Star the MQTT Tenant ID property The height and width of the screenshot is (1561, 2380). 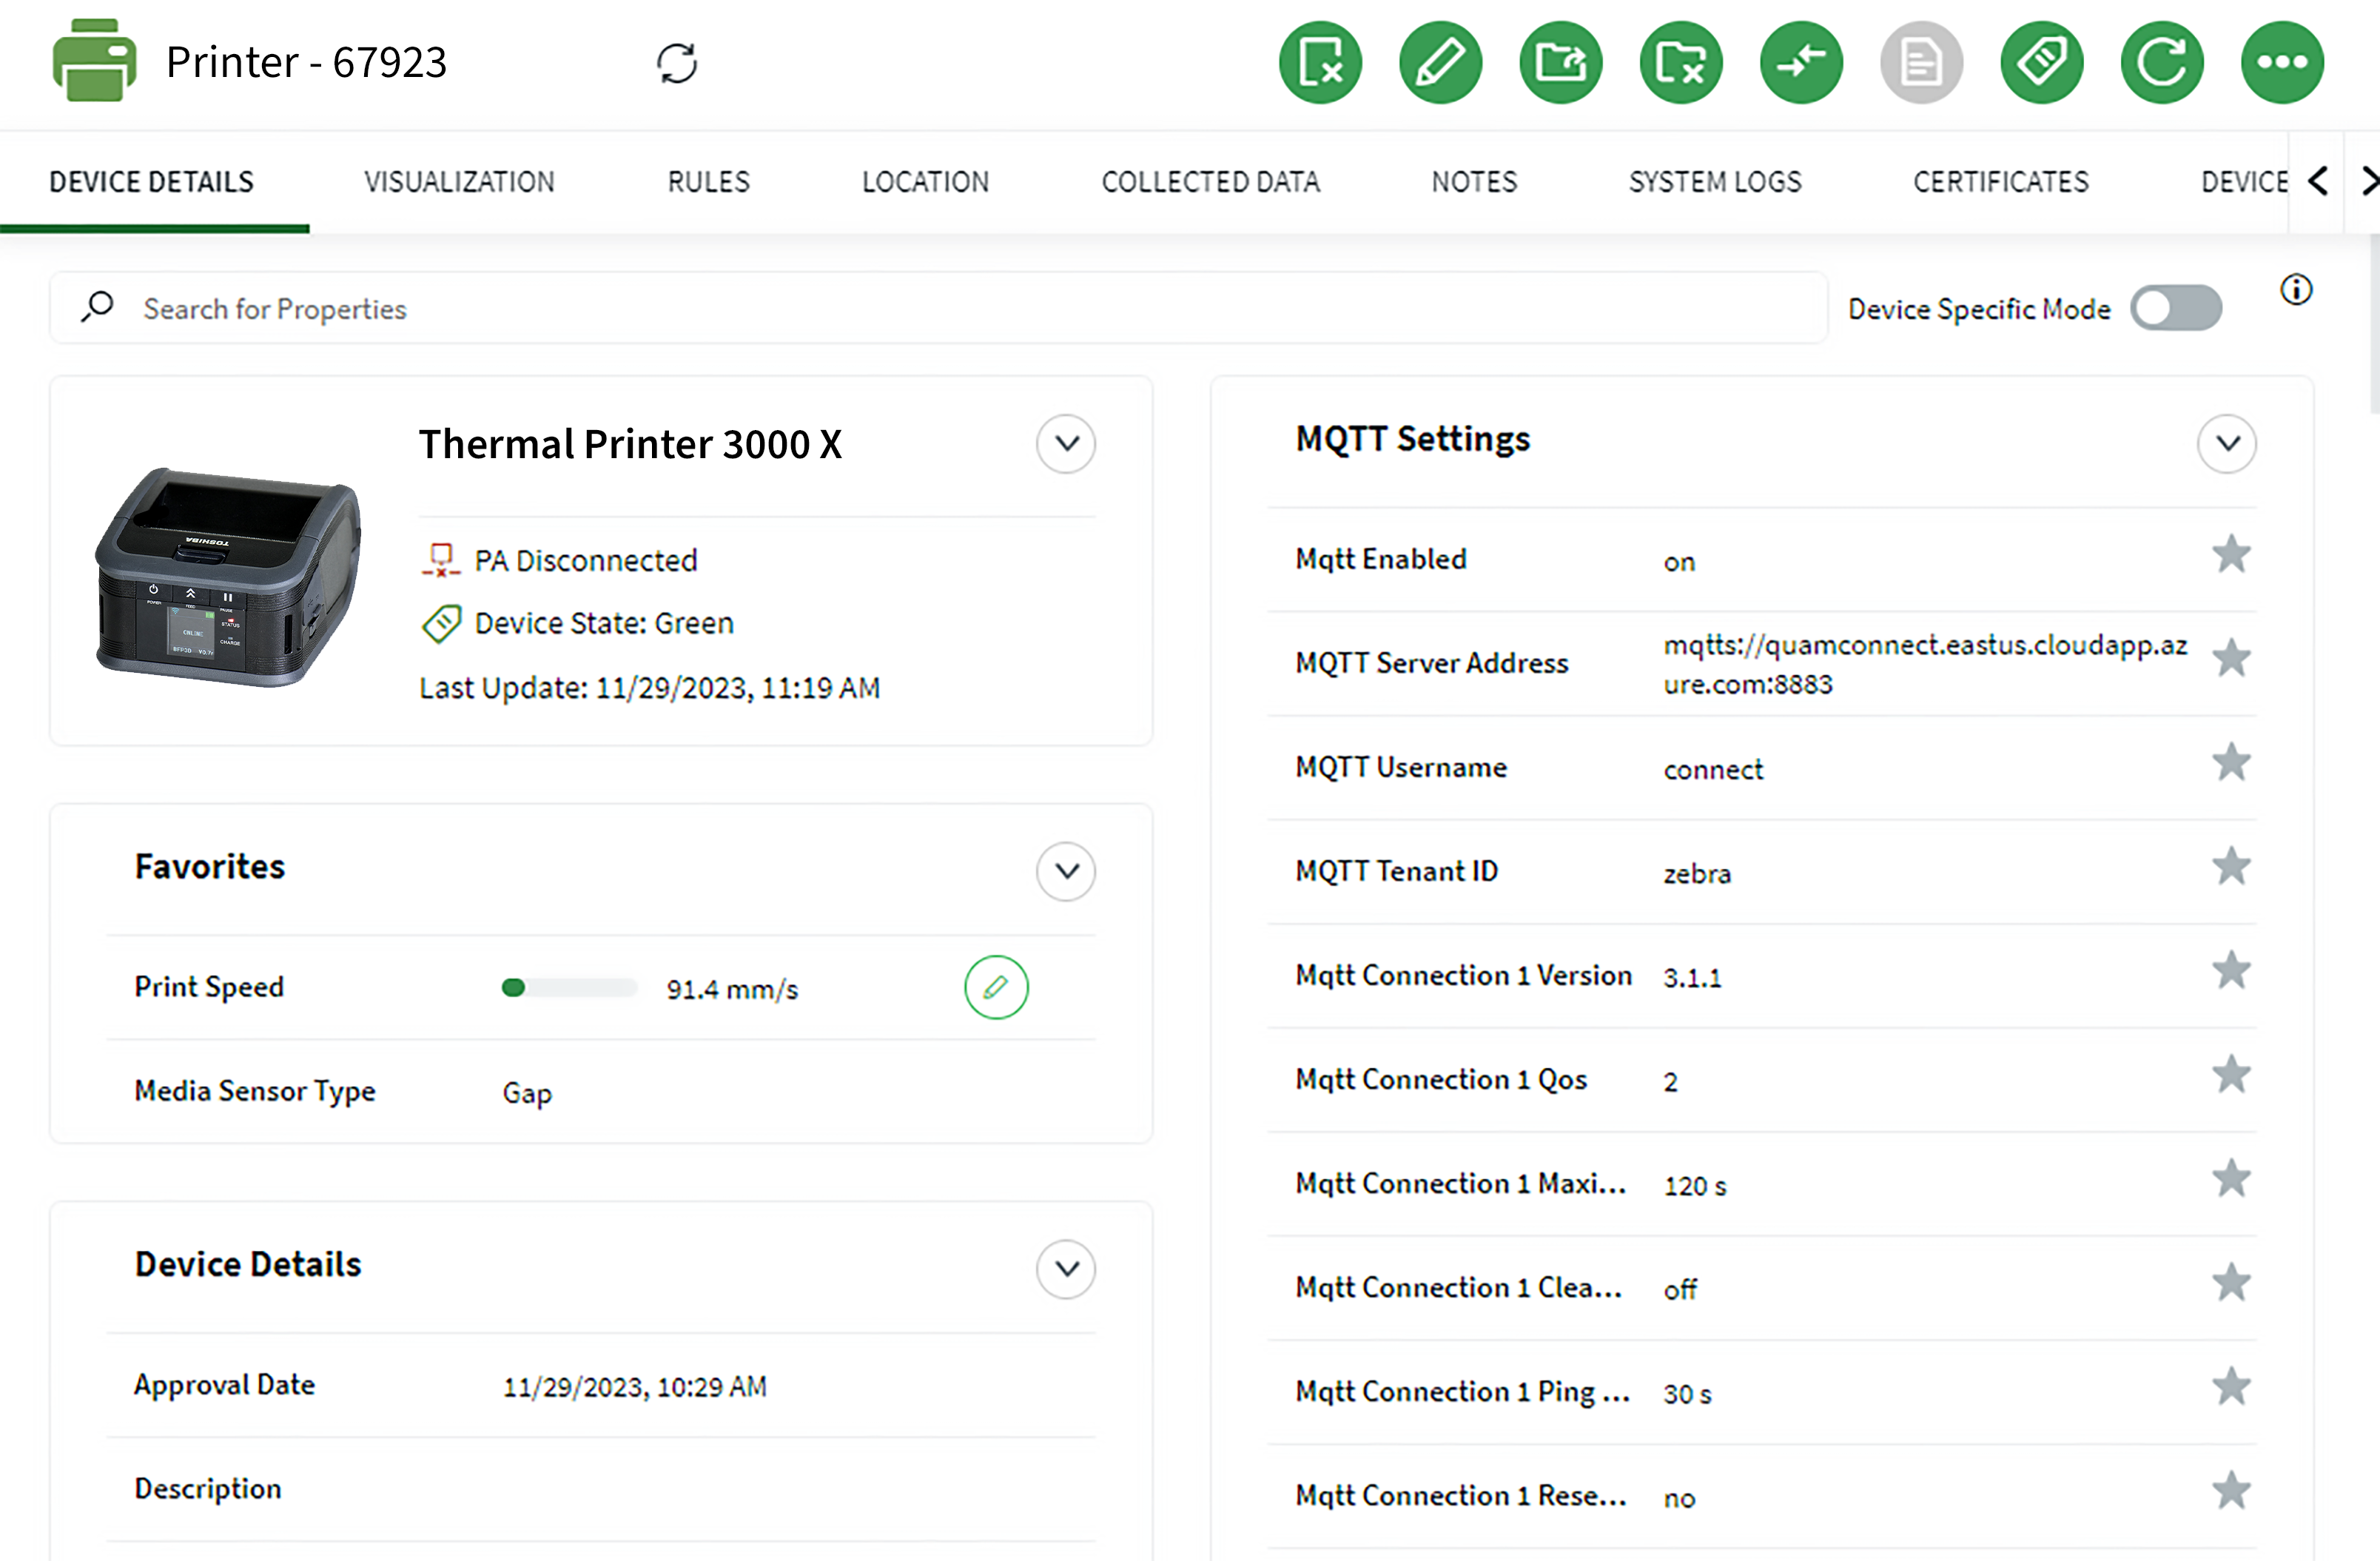click(x=2230, y=866)
